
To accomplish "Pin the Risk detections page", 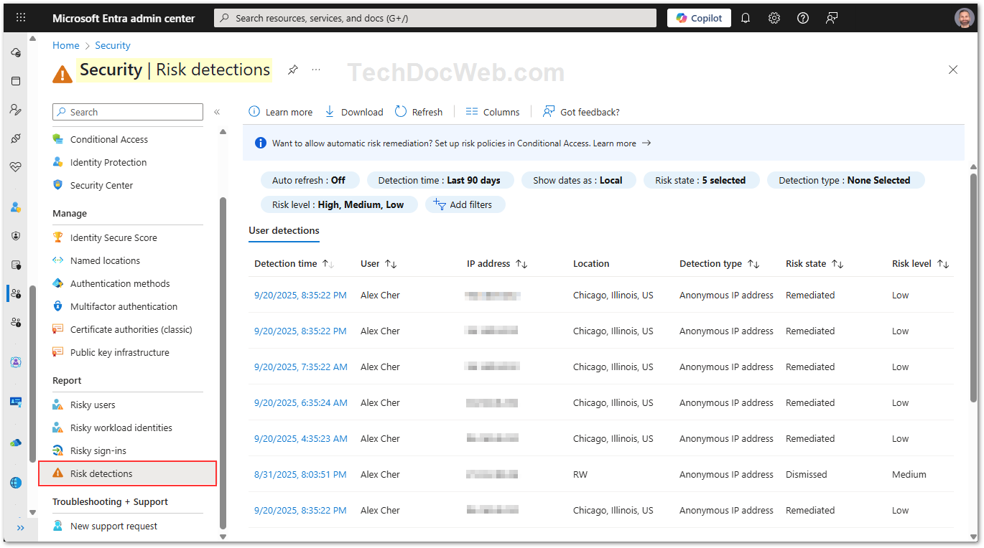I will (292, 70).
